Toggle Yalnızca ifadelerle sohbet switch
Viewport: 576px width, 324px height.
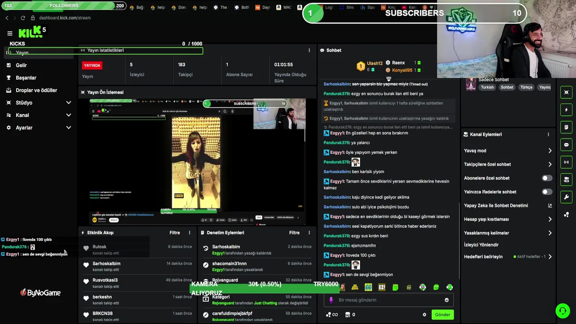pos(547,192)
